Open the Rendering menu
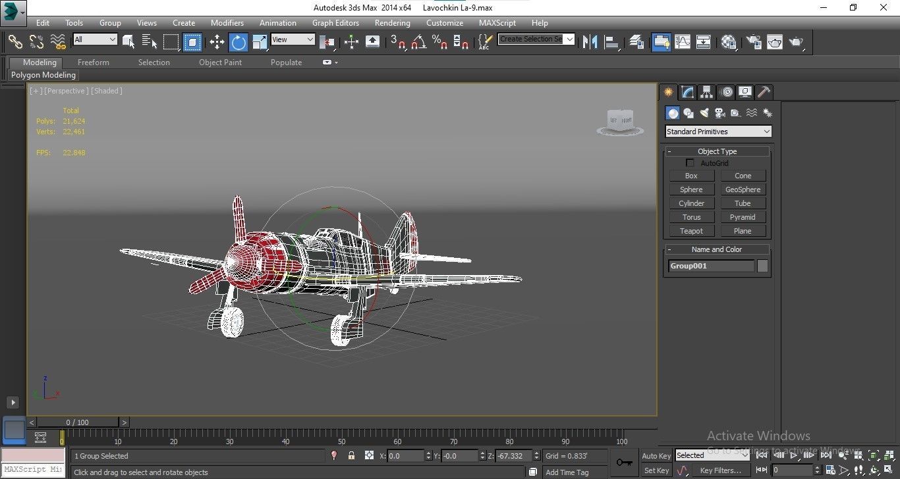Viewport: 900px width, 479px height. [392, 22]
